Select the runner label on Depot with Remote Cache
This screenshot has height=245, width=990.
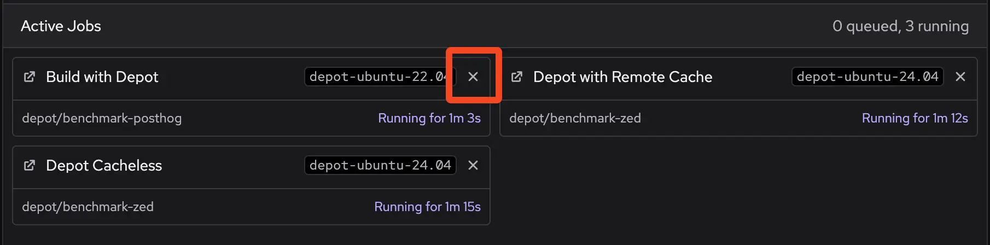(867, 77)
